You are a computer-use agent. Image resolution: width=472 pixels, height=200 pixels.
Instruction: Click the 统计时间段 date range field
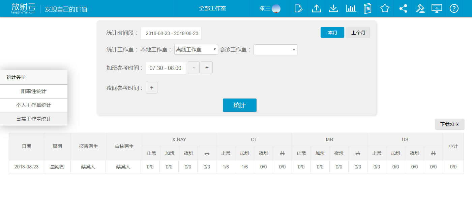171,33
